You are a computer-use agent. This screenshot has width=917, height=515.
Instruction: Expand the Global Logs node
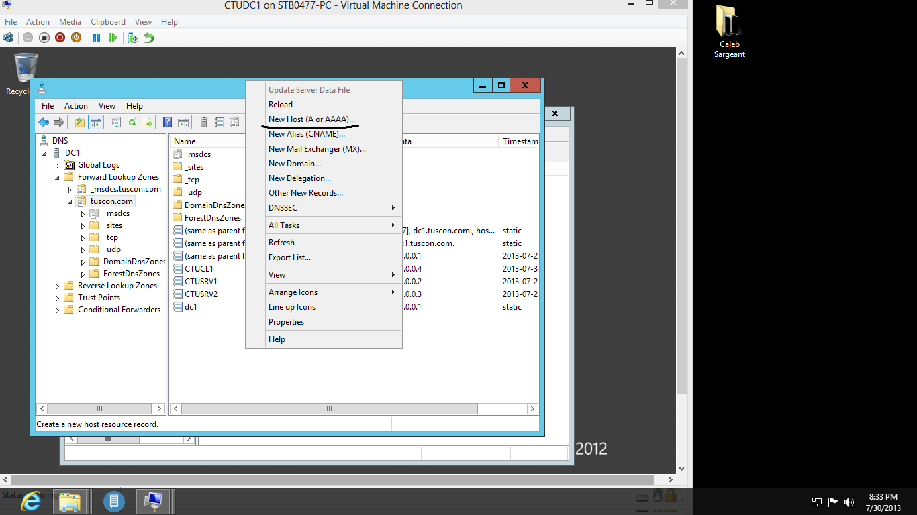pos(58,165)
